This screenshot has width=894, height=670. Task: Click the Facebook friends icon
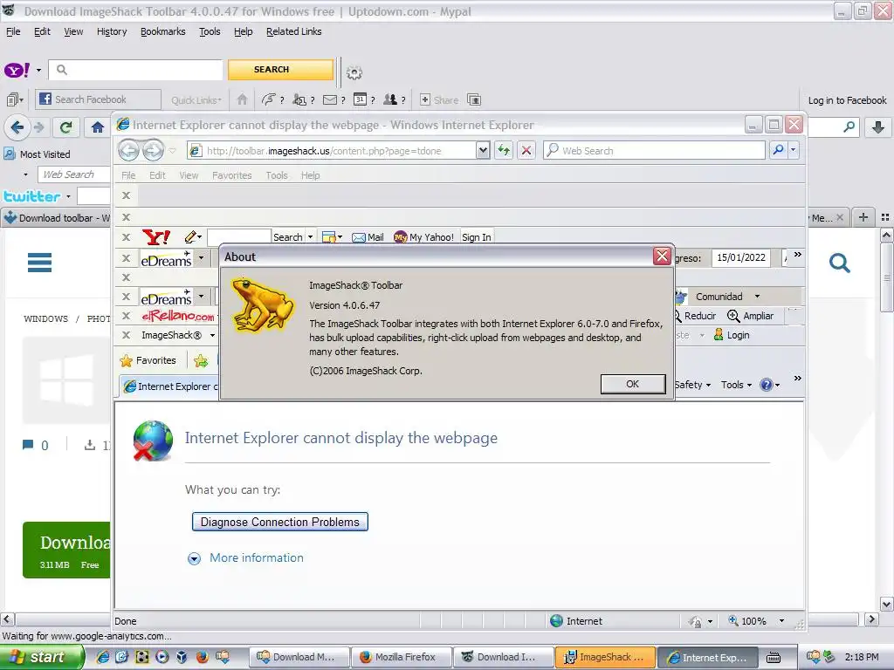390,99
